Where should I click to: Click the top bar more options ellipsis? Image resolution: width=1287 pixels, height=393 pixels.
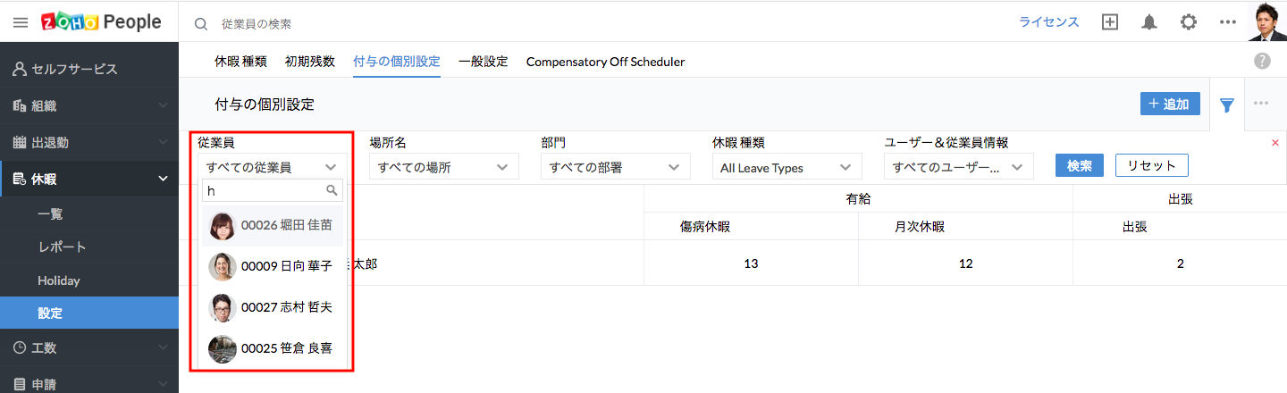[x=1227, y=22]
